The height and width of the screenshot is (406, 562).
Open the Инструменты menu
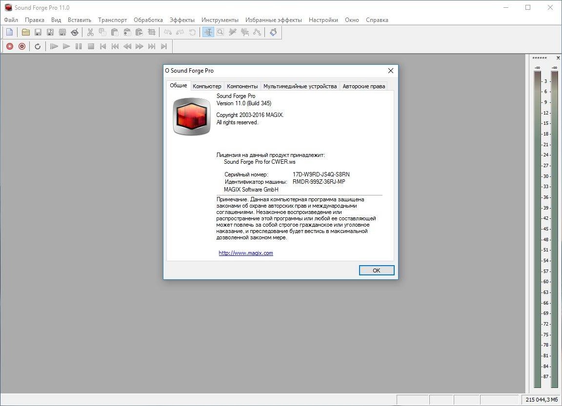[x=220, y=20]
